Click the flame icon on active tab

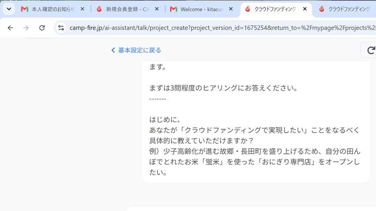click(247, 9)
